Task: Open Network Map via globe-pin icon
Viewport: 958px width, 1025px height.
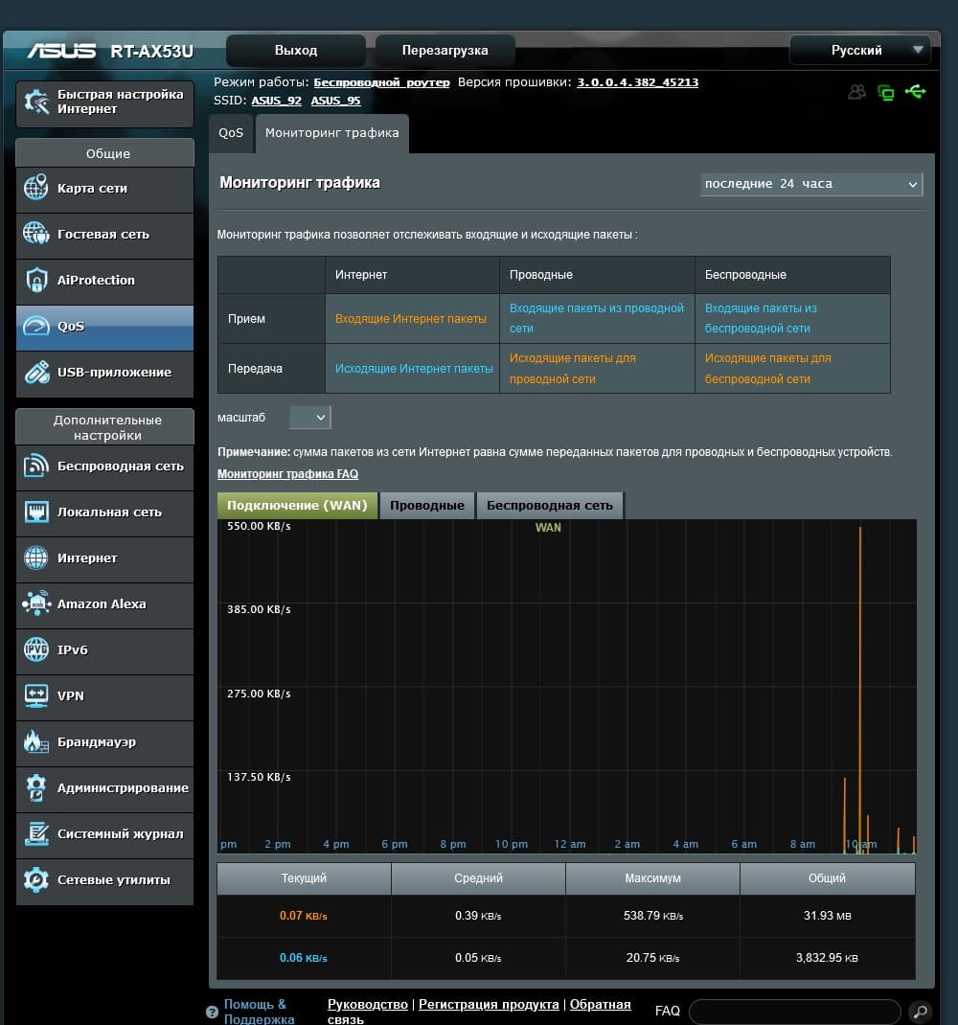Action: point(35,188)
